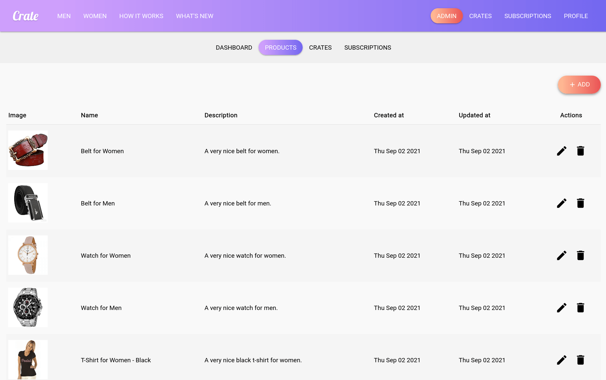Click the Created at date for Belt for Women
Screen dimensions: 606x380
click(x=397, y=151)
